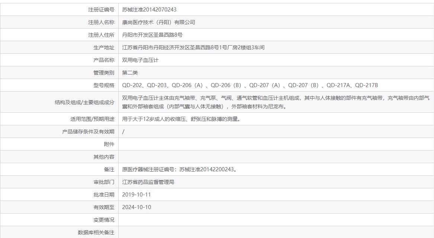The image size is (434, 238).
Task: Click approval date 2019-10-11
Action: tap(136, 195)
